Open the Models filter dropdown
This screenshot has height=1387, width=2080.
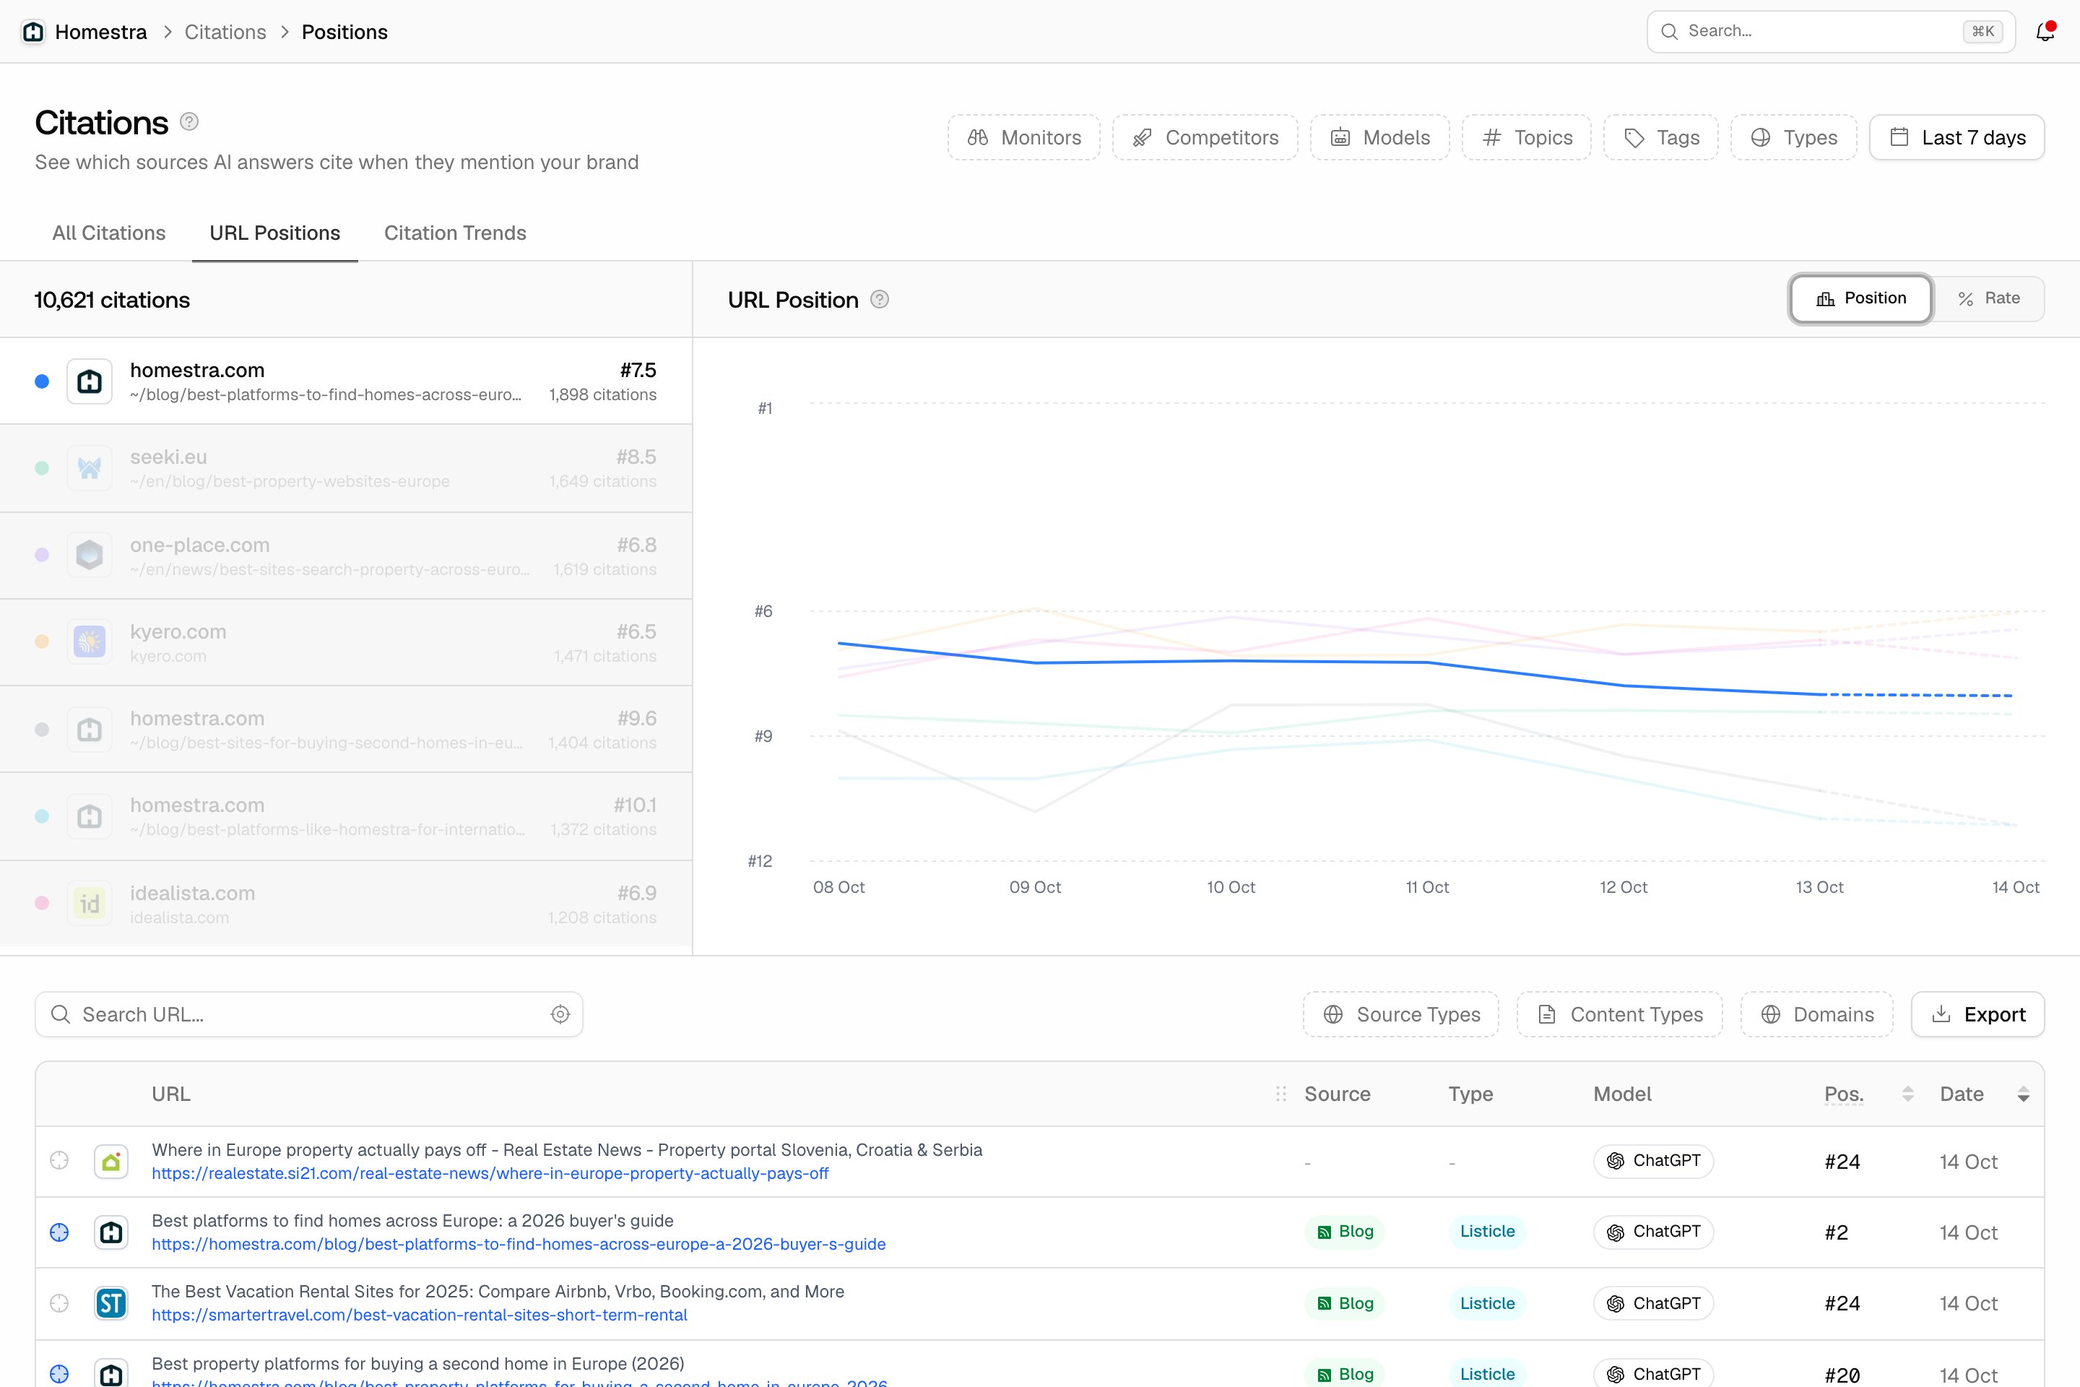1379,137
